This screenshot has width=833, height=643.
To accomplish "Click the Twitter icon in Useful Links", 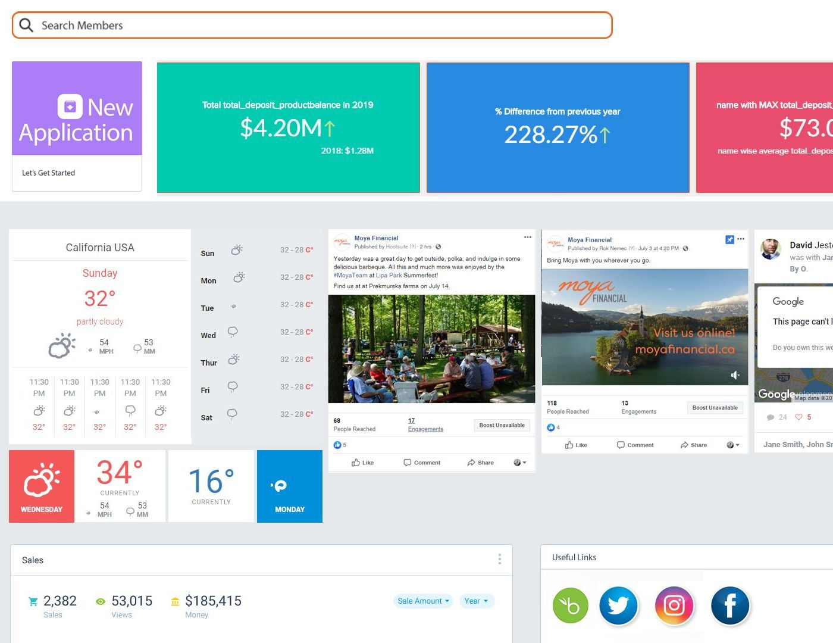I will tap(618, 605).
